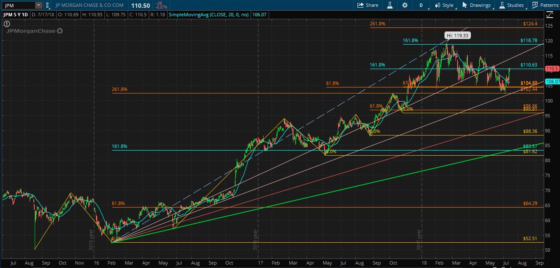560x268 pixels.
Task: Click the small icon right of symbol dropdown
Action: click(x=47, y=5)
